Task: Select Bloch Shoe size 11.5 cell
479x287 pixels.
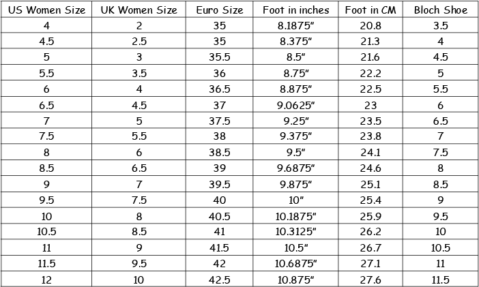Action: pos(441,280)
